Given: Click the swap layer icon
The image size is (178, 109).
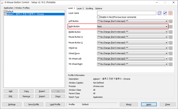Looking at the screenshot, I should (165, 13).
